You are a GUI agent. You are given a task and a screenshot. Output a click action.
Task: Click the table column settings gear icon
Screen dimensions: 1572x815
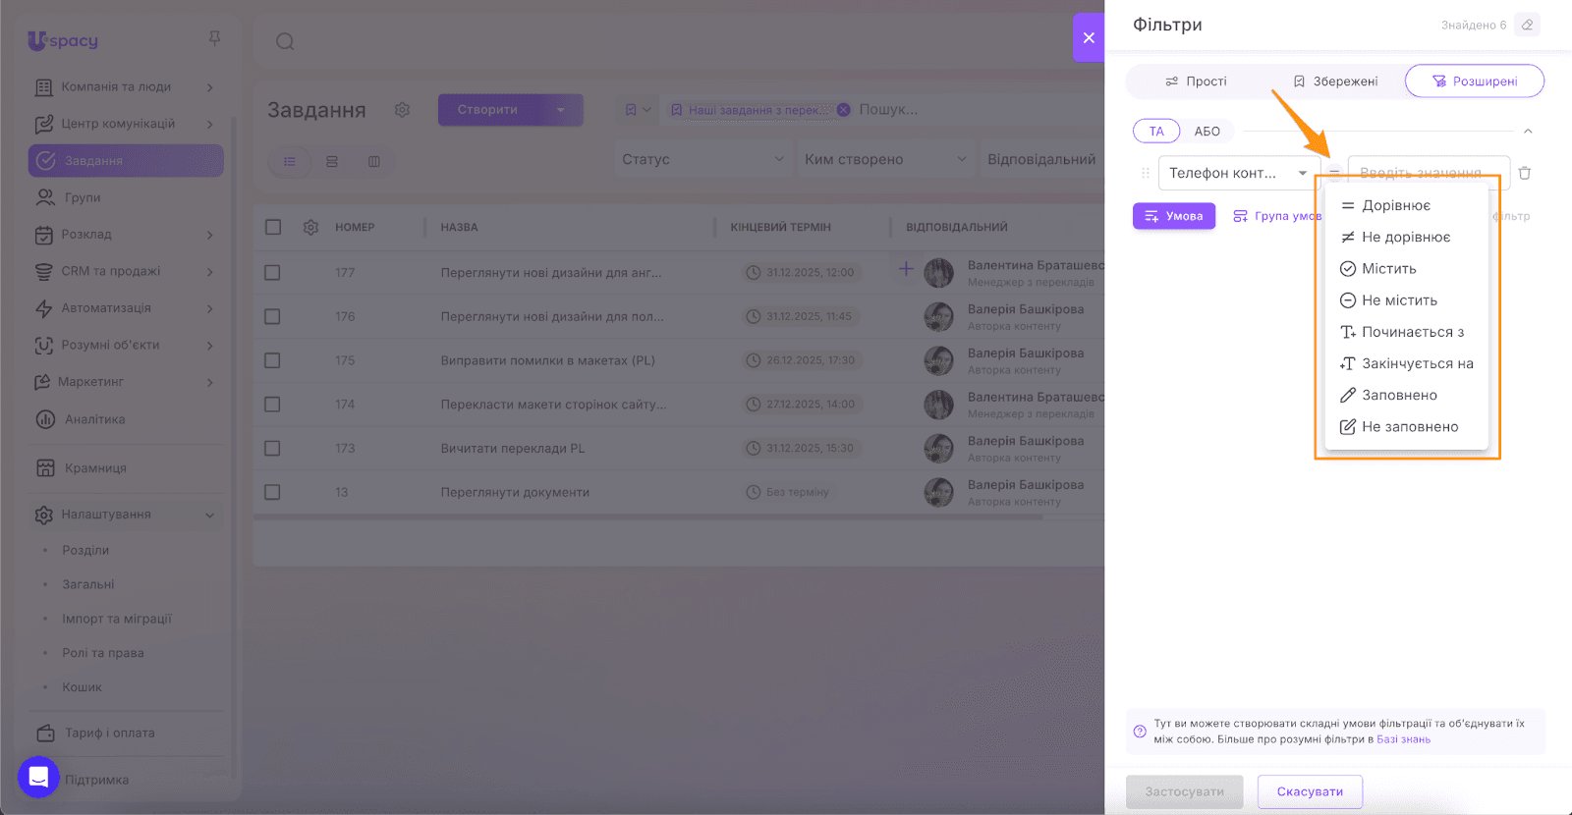click(x=310, y=227)
